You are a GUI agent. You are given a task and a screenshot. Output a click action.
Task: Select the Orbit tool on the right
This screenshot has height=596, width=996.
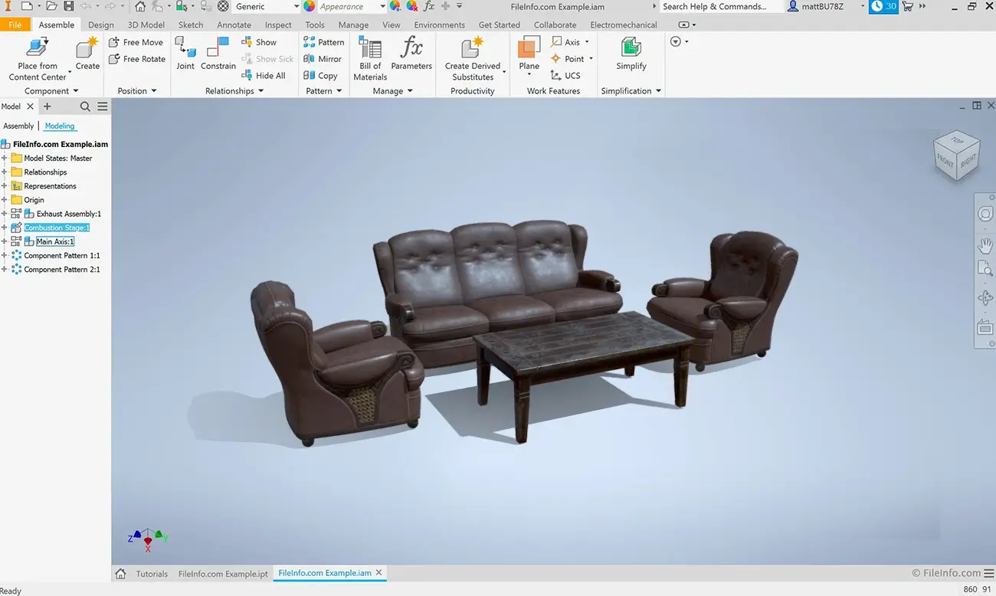985,298
